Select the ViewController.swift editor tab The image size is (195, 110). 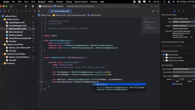60,11
